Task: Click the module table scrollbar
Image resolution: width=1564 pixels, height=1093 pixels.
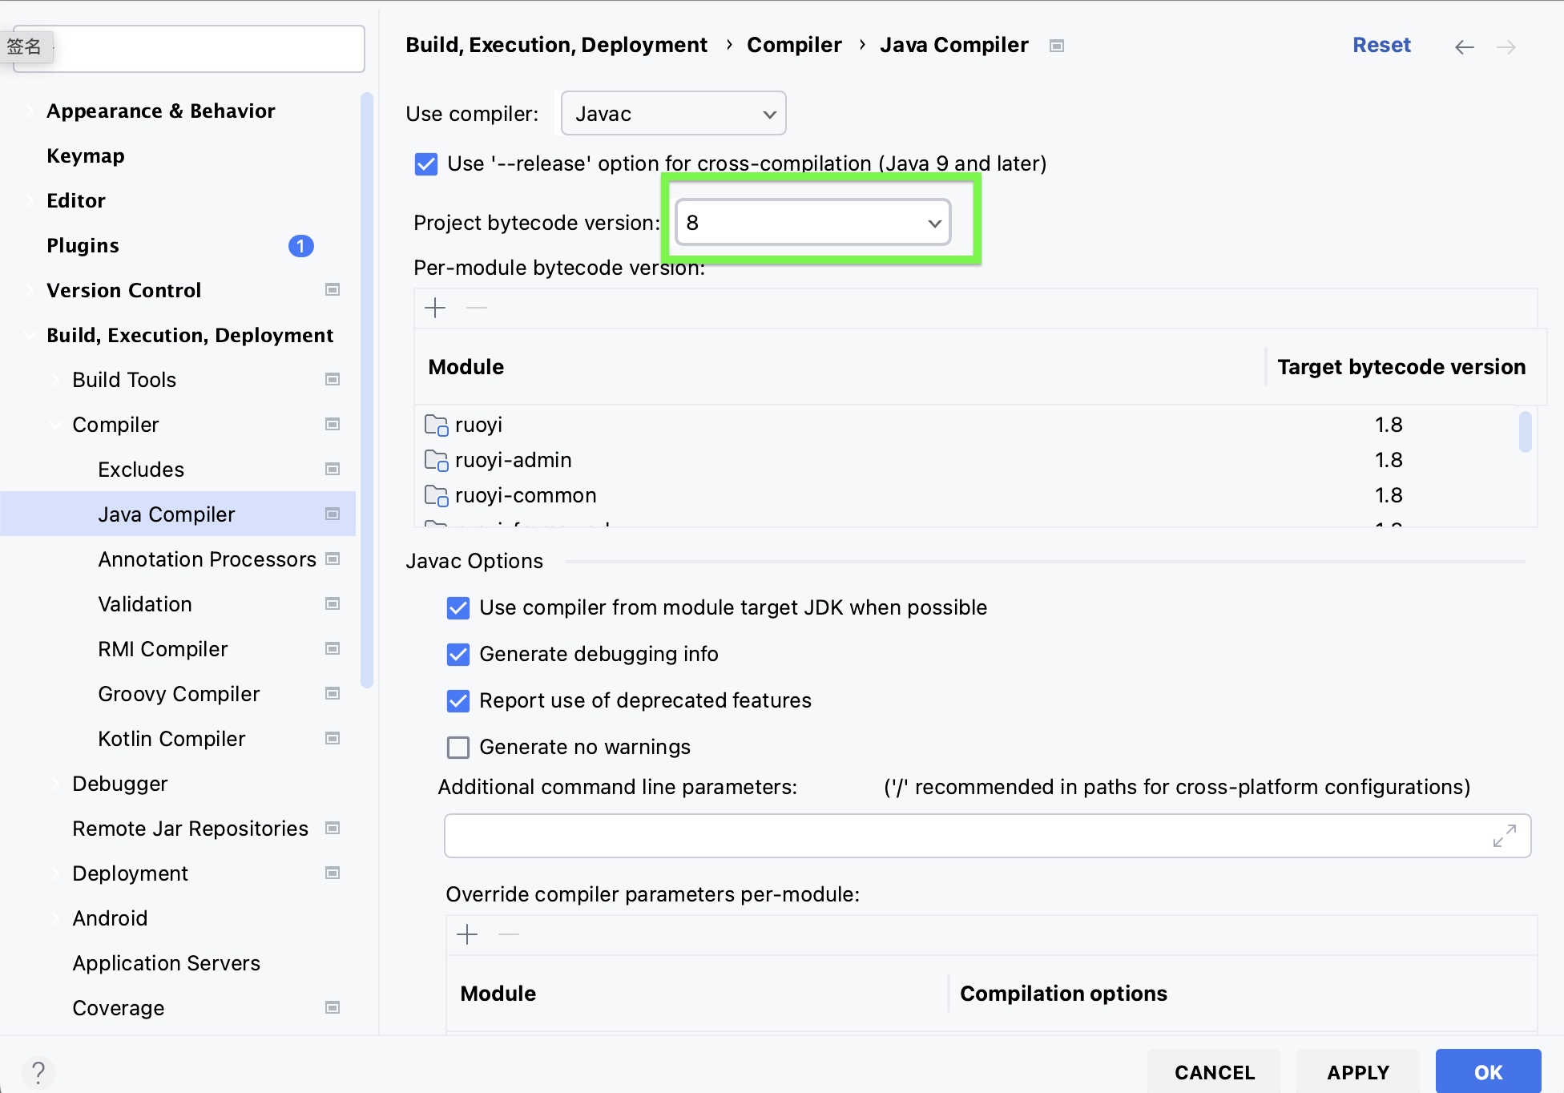Action: 1525,432
